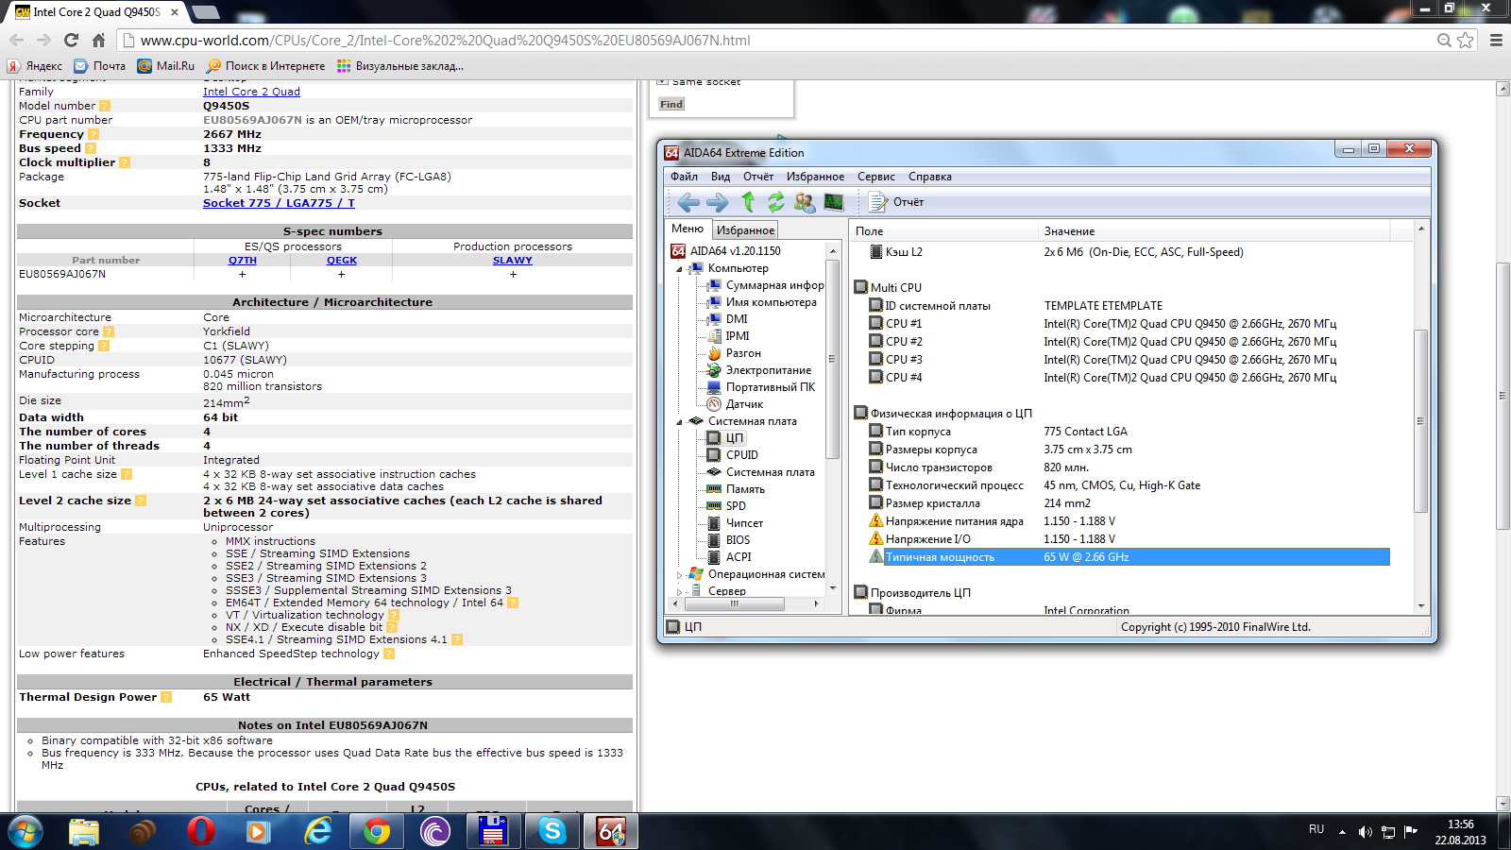
Task: Open the Поиск в Интернете bookmark
Action: (x=266, y=66)
